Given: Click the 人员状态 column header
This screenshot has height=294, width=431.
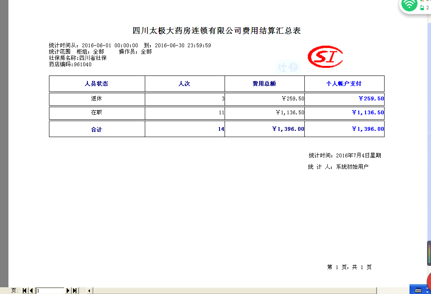Looking at the screenshot, I should click(97, 84).
